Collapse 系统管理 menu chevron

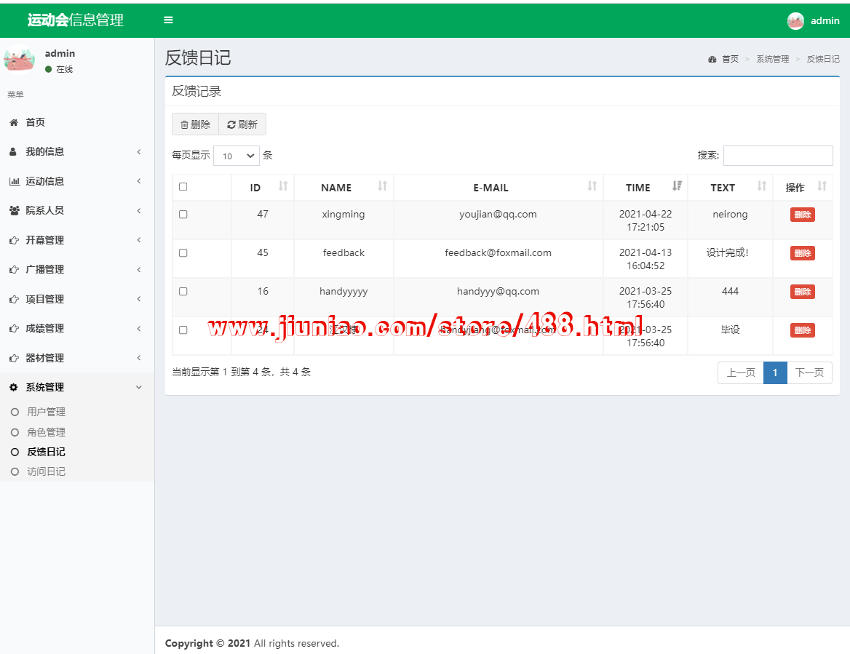139,388
